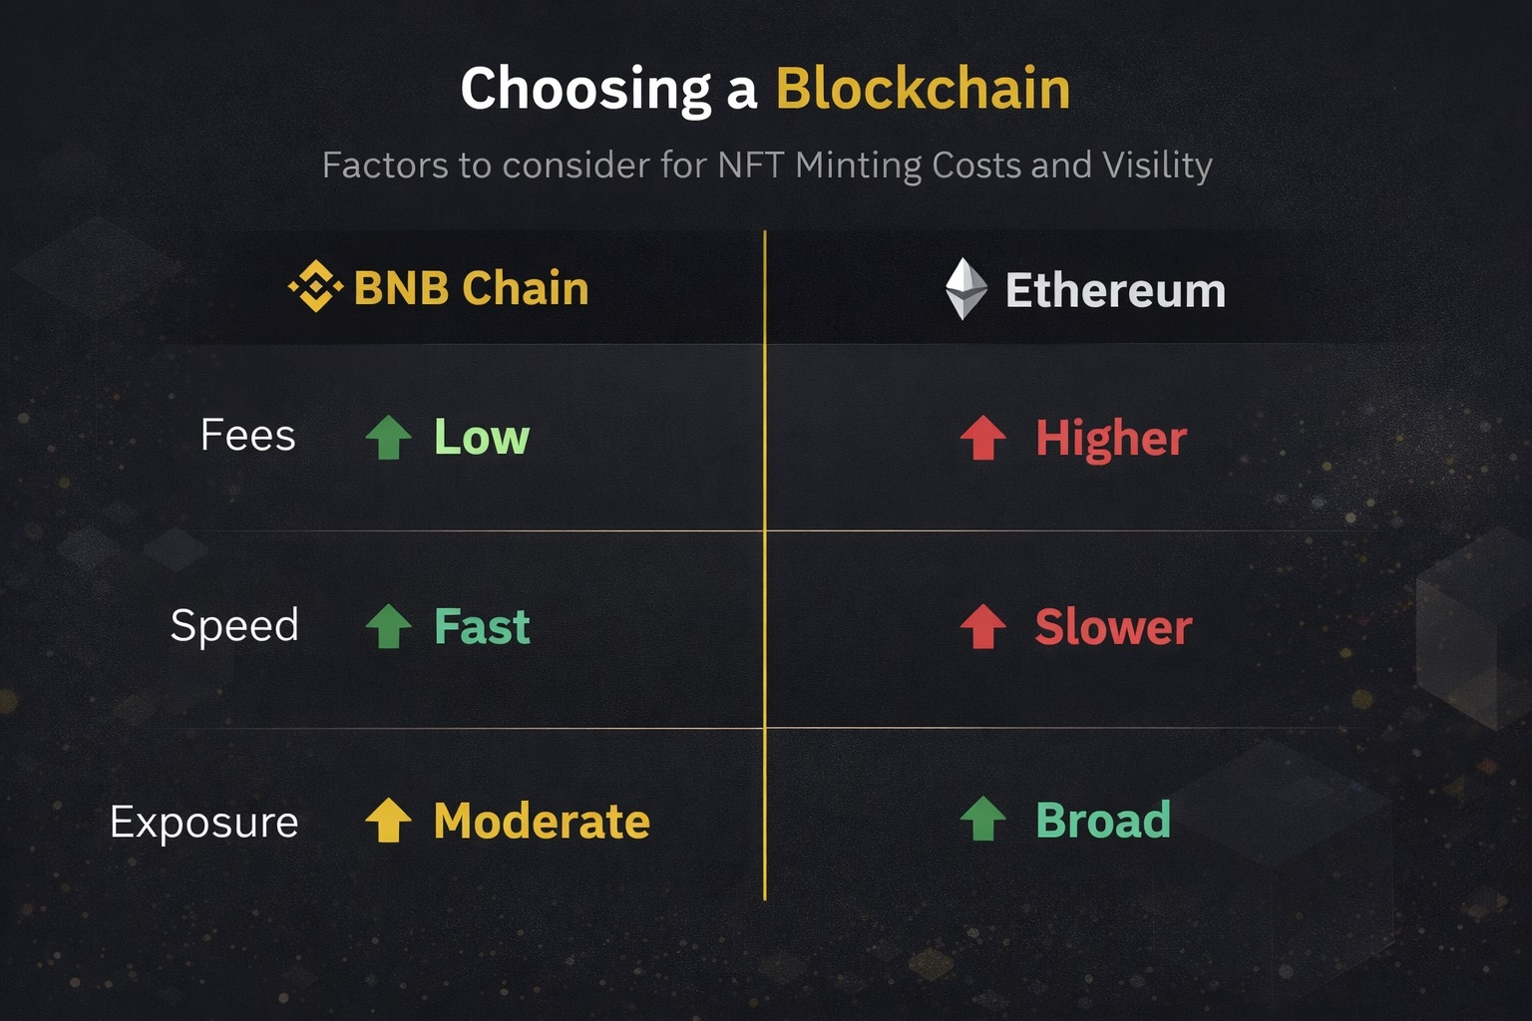
Task: Click the red arrow beside Slower
Action: 982,626
